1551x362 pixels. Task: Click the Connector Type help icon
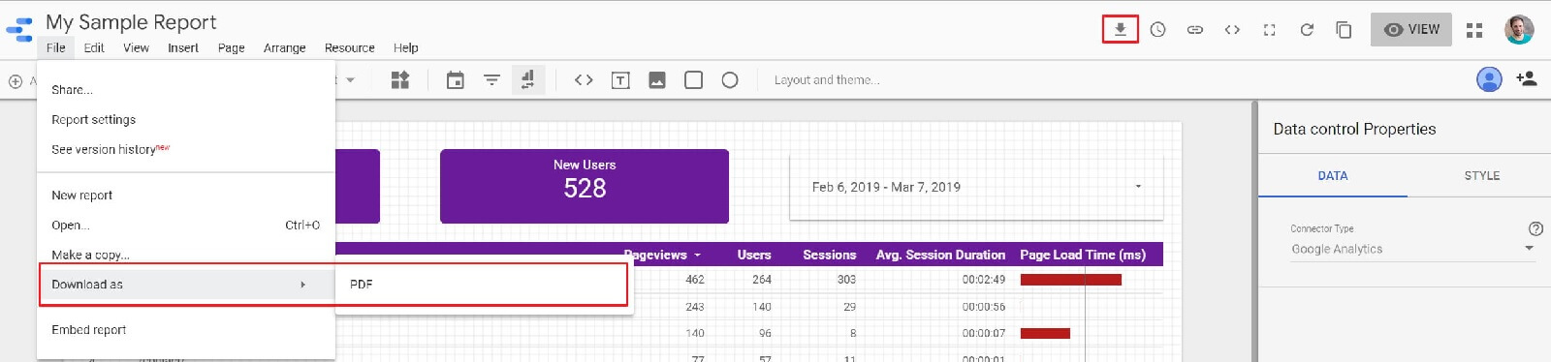point(1535,229)
